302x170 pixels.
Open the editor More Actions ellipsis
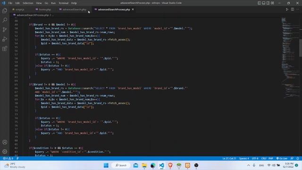[x=298, y=9]
